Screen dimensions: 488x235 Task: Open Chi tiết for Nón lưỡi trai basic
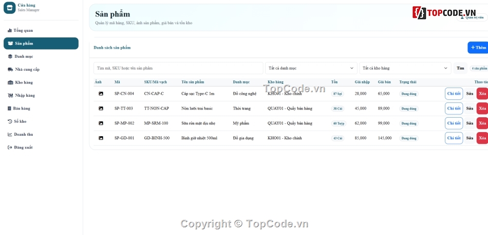click(x=454, y=109)
